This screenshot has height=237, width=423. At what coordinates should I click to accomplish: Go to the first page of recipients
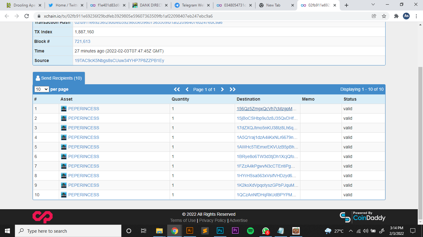click(x=177, y=89)
